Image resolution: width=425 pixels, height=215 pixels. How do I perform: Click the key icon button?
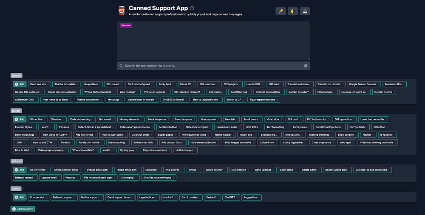pyautogui.click(x=280, y=11)
